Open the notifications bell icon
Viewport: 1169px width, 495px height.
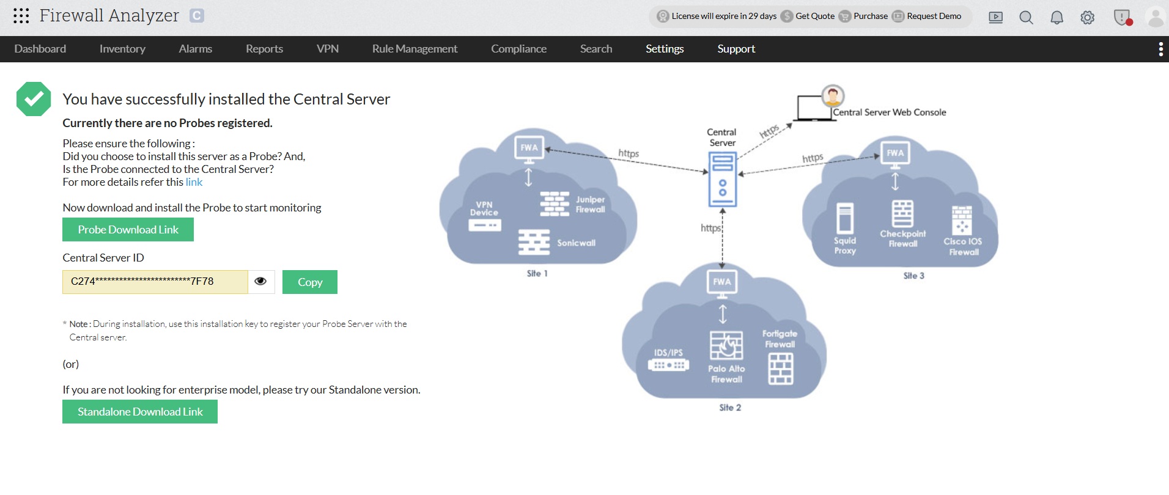click(1057, 18)
